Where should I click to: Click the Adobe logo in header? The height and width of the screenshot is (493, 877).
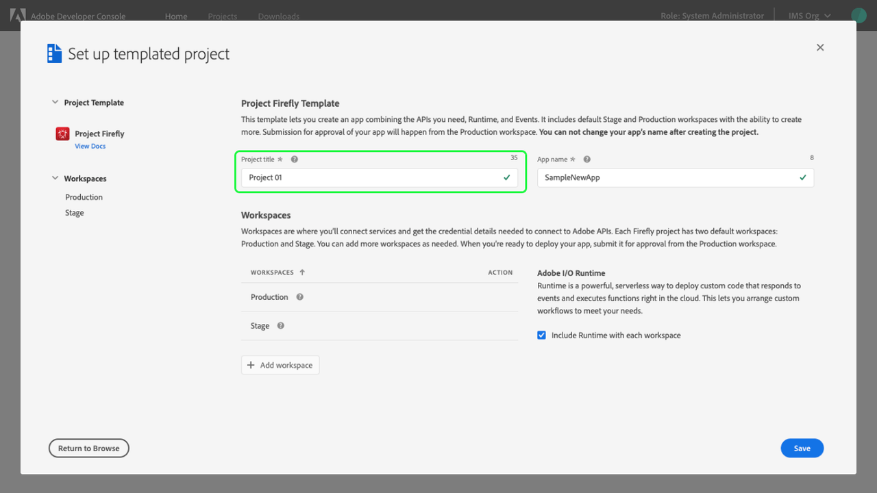[18, 15]
